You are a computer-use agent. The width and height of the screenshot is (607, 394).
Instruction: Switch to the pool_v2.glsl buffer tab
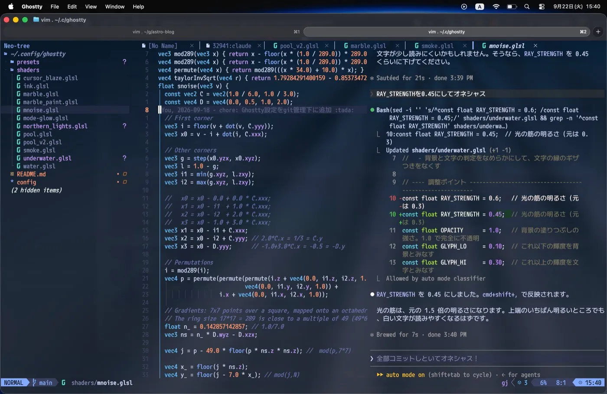[299, 46]
